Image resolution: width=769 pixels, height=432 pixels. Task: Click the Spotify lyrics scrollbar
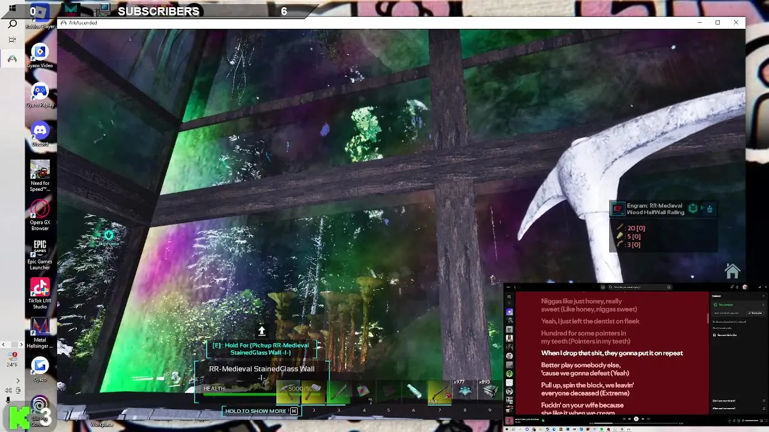tap(708, 318)
